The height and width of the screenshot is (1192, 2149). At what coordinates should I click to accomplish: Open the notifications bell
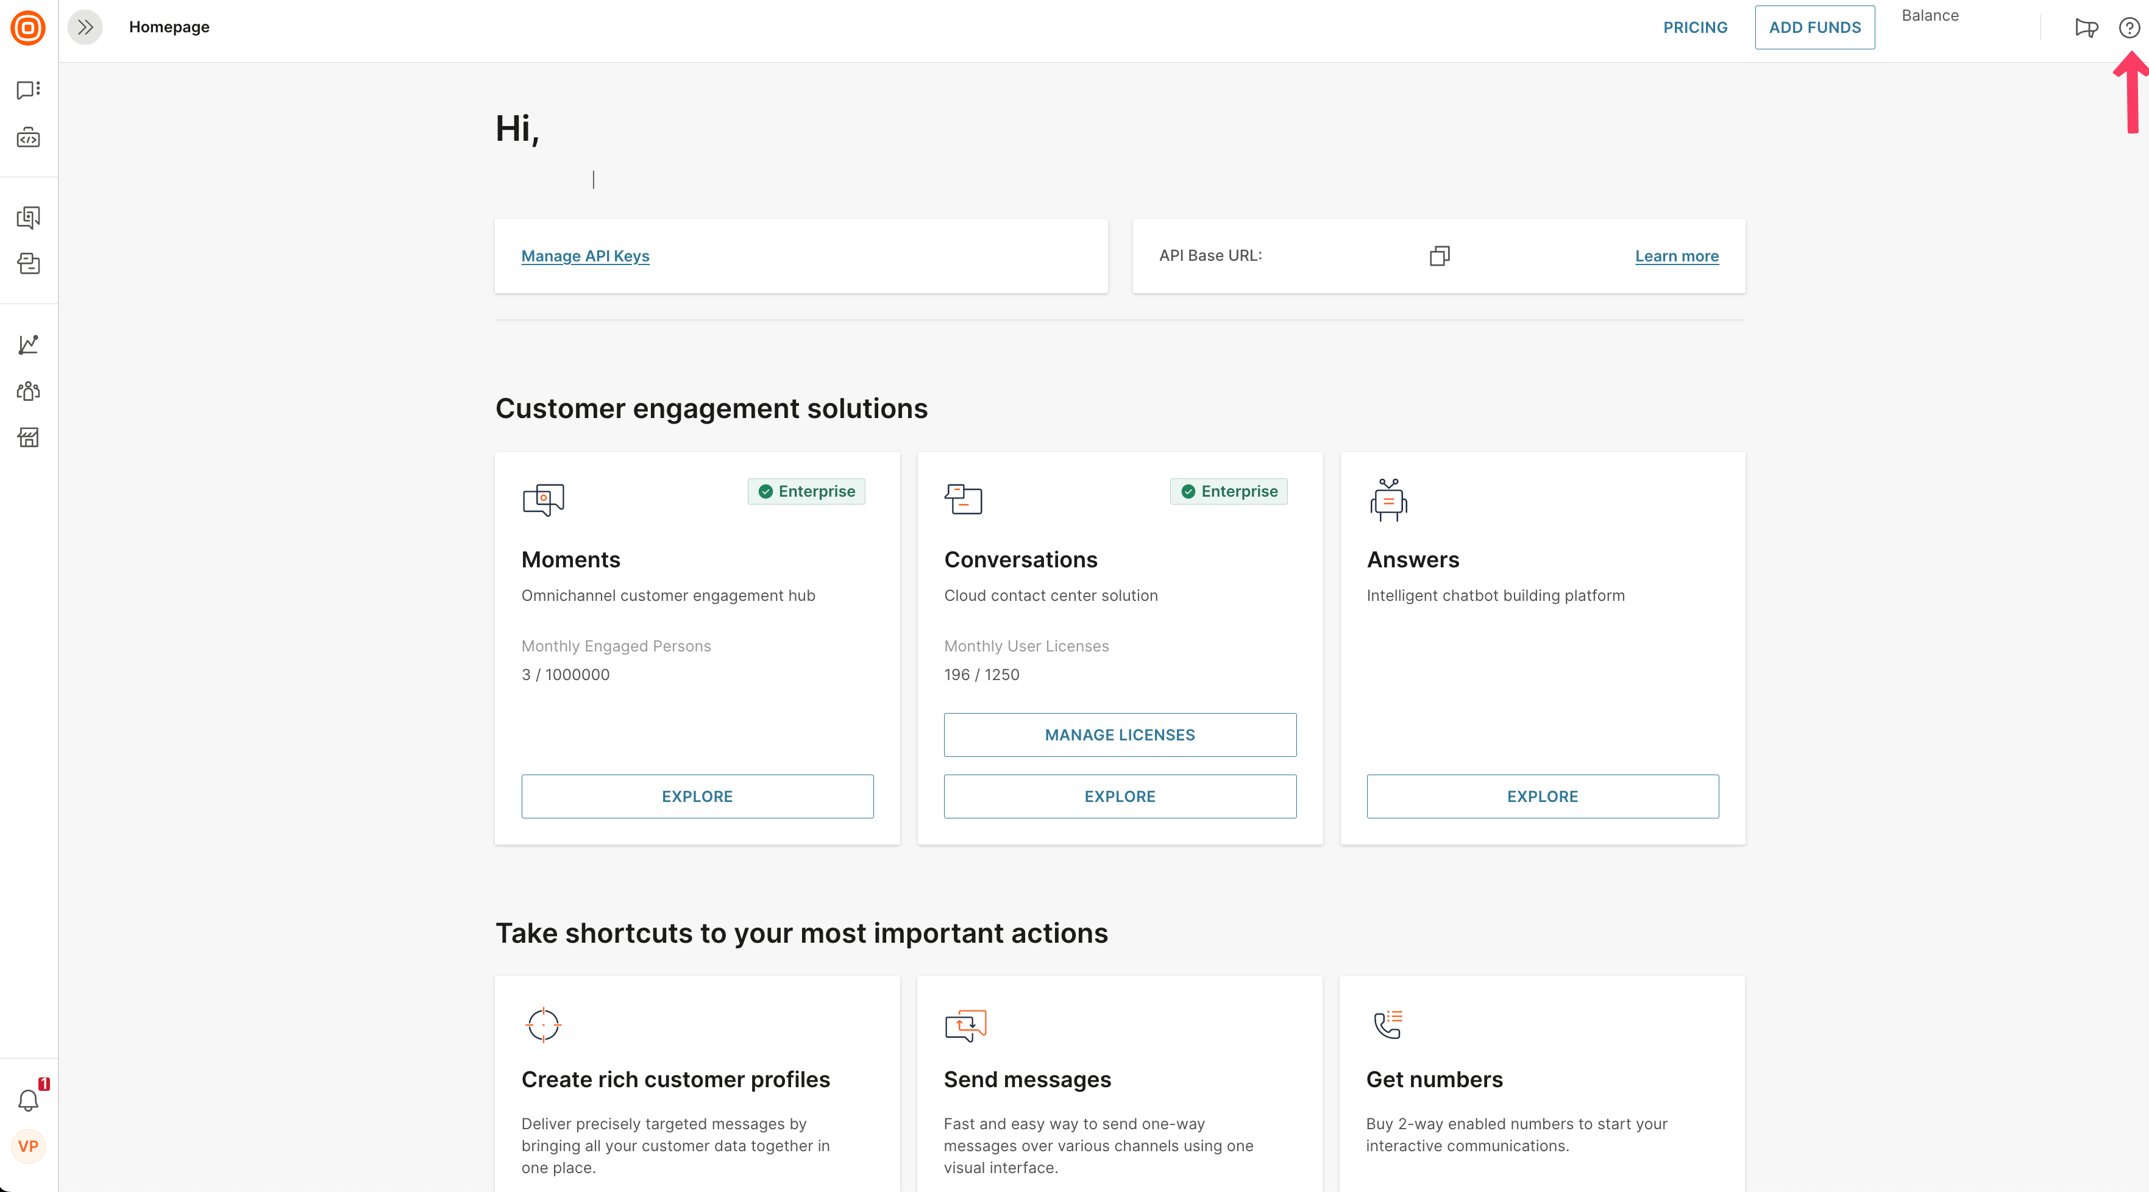(x=29, y=1100)
